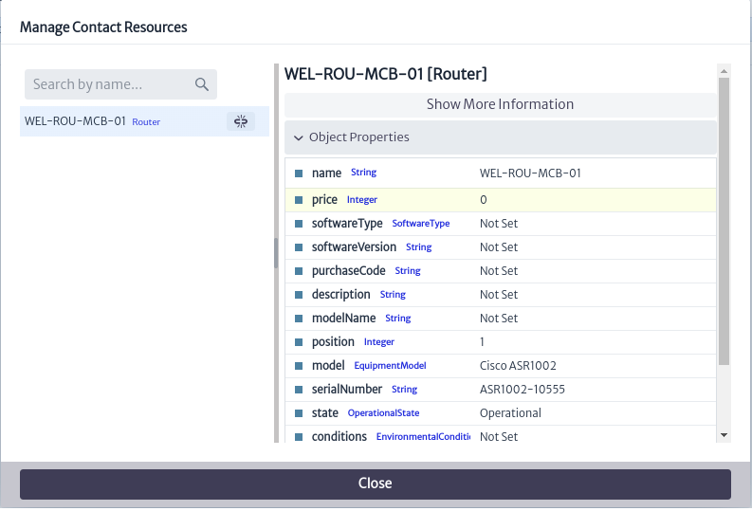Image resolution: width=752 pixels, height=511 pixels.
Task: Click the square icon beside conditions property
Action: 299,437
